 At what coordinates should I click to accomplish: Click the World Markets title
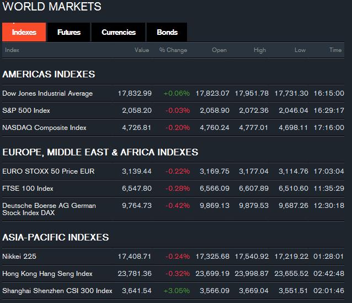click(52, 6)
